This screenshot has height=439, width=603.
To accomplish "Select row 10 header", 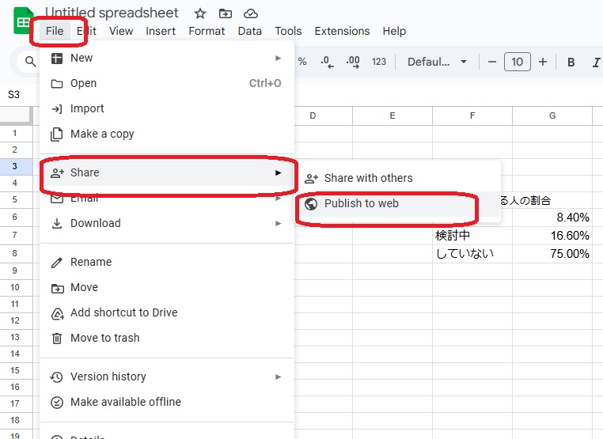I will point(14,287).
